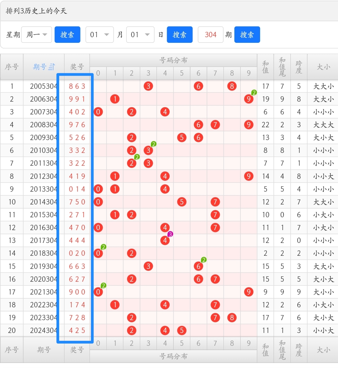This screenshot has width=338, height=368.
Task: Click red bubble 9 in row 2012304
Action: pos(248,176)
